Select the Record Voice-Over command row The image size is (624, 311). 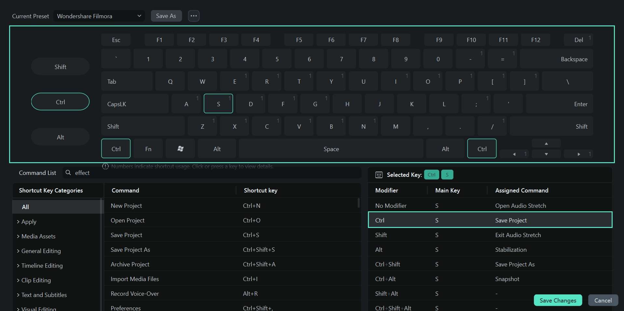(232, 293)
